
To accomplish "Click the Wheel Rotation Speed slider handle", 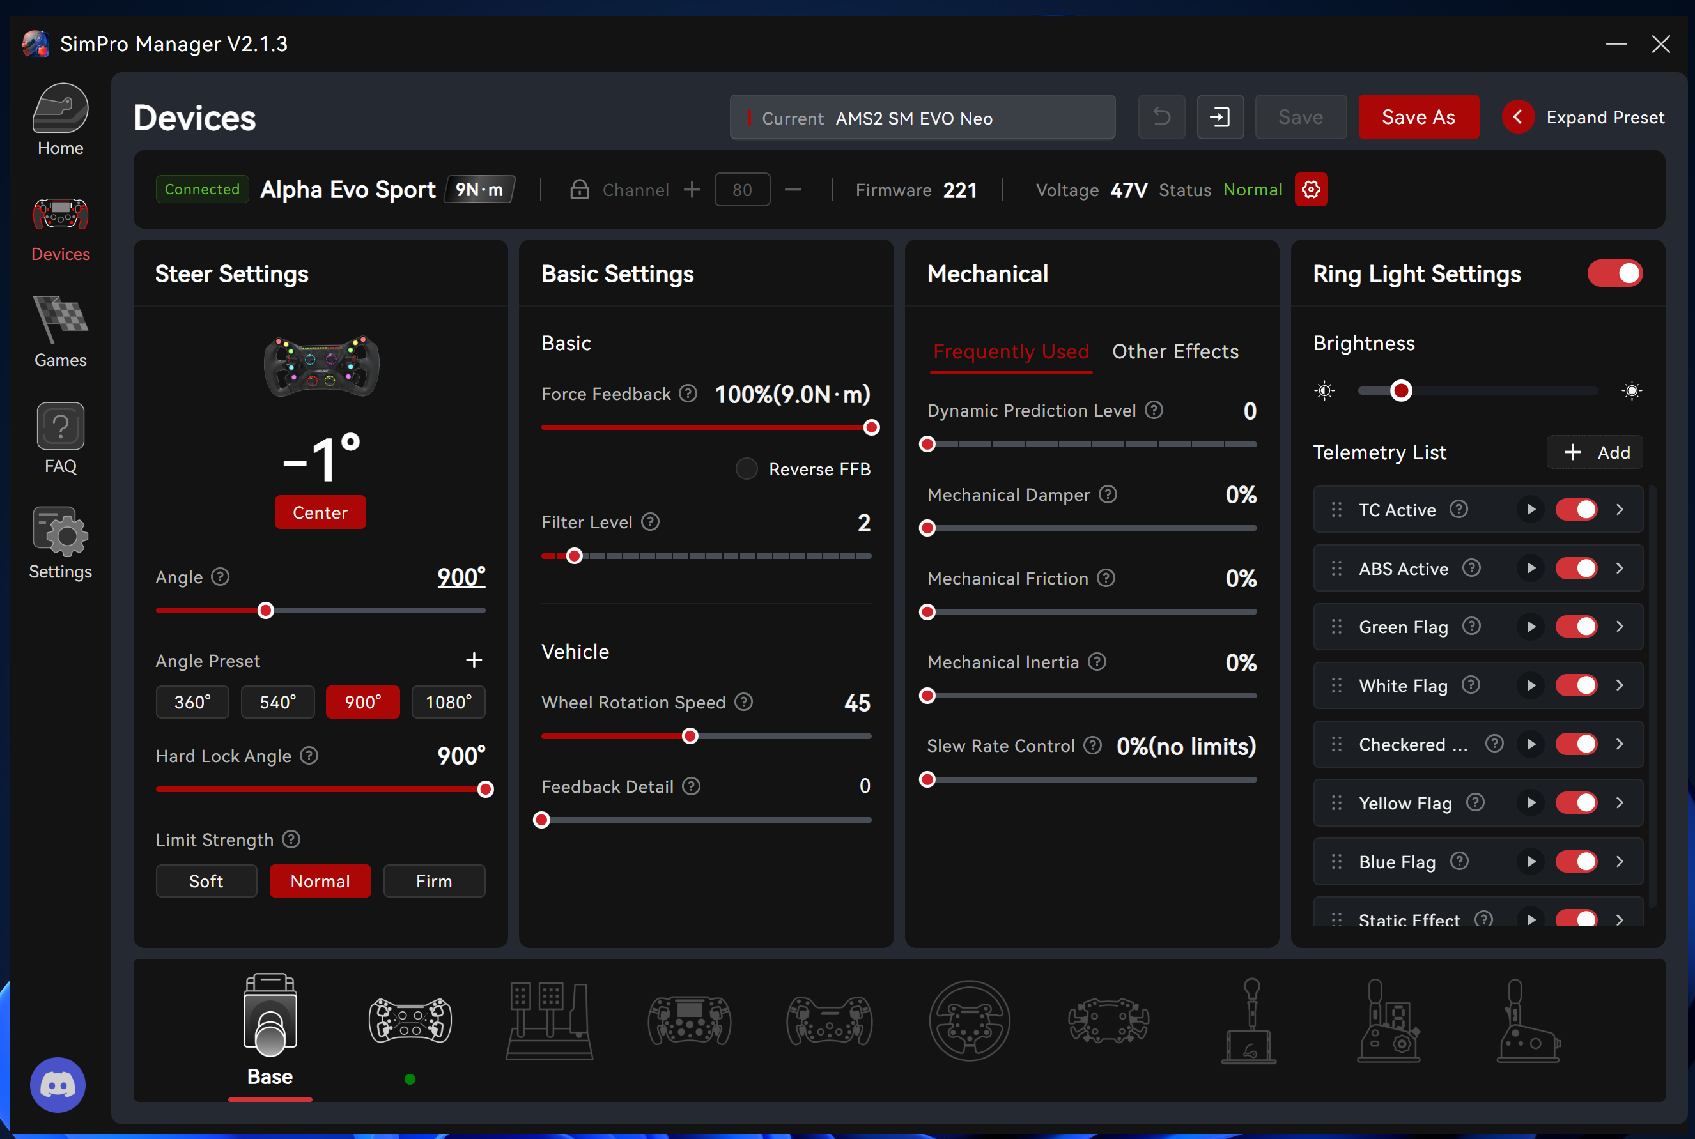I will (690, 736).
